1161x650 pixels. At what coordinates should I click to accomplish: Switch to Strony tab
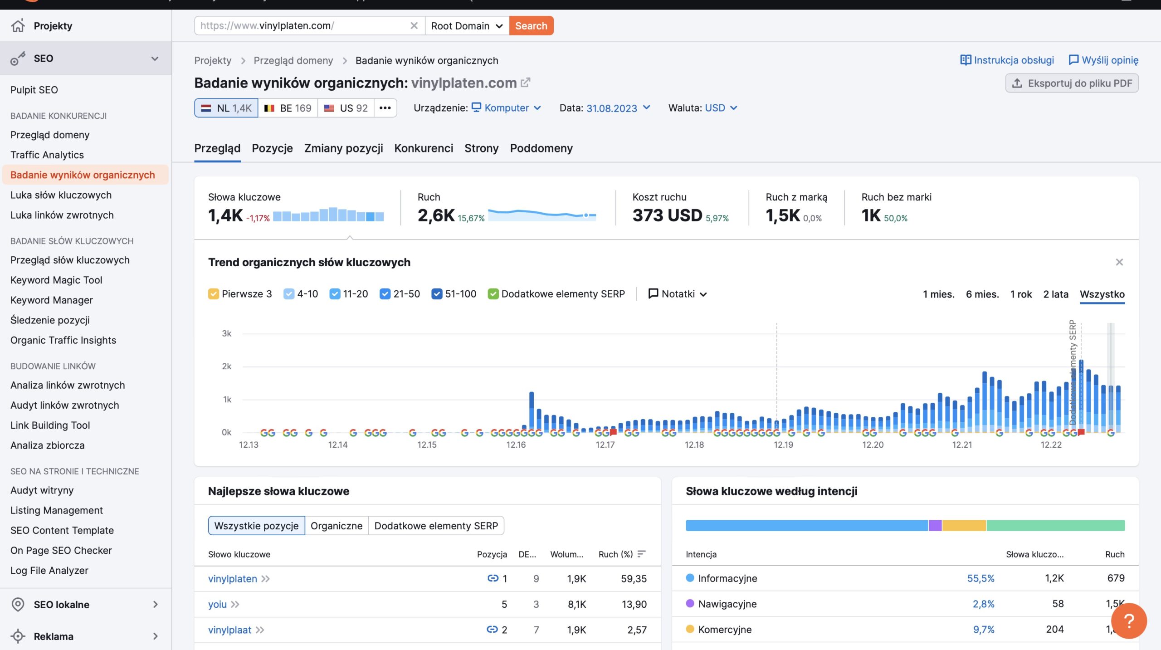point(481,148)
